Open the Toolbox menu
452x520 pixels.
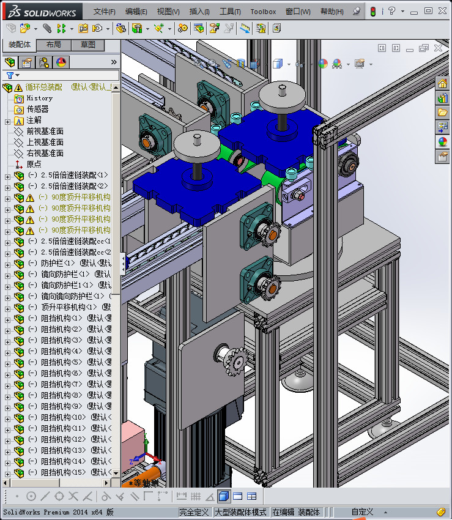263,12
